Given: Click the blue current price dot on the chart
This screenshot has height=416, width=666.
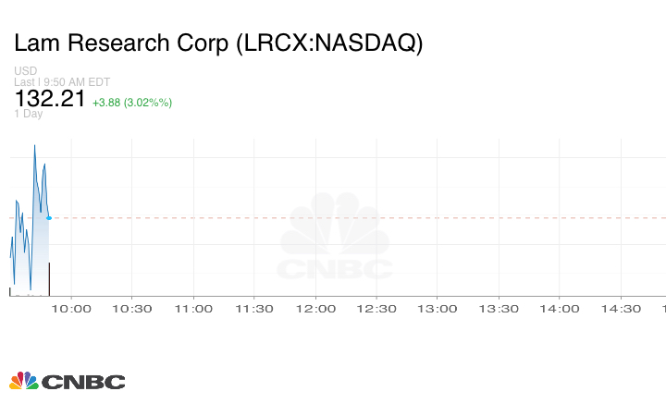Looking at the screenshot, I should 49,218.
